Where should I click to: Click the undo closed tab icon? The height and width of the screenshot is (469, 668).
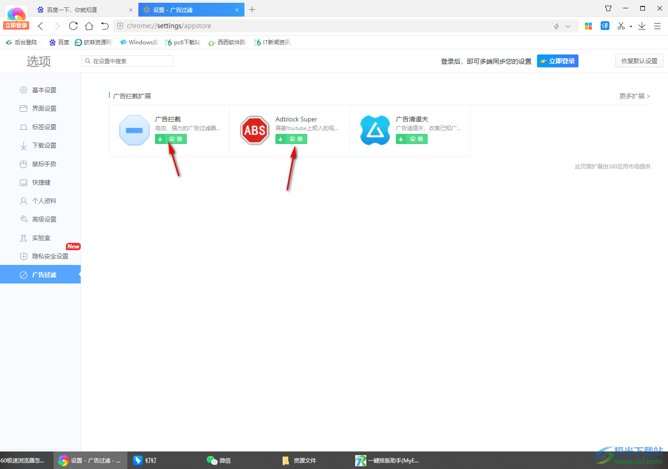coord(105,26)
